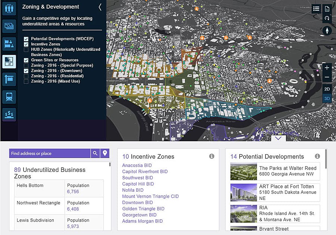Viewport: 336px width, 235px height.
Task: Select Lewis Subdivision table row
Action: tap(59, 223)
